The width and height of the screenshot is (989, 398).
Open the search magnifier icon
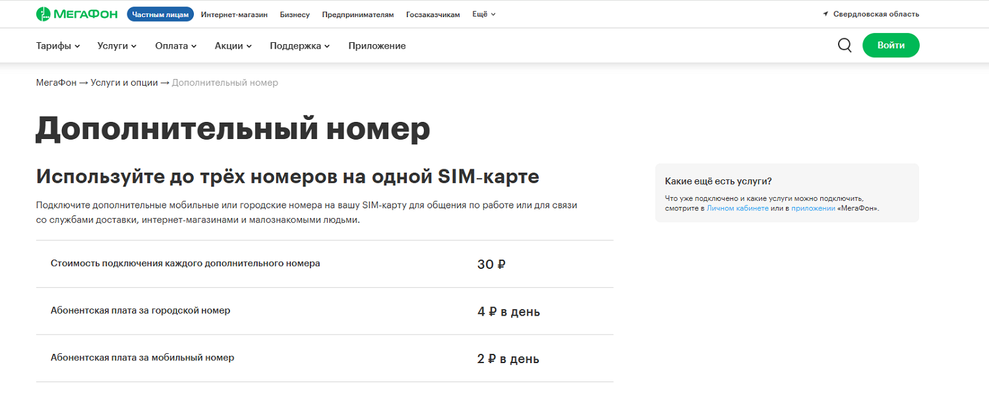pos(845,45)
